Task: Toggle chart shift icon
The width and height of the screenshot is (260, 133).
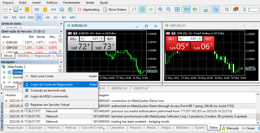Action: click(195, 9)
